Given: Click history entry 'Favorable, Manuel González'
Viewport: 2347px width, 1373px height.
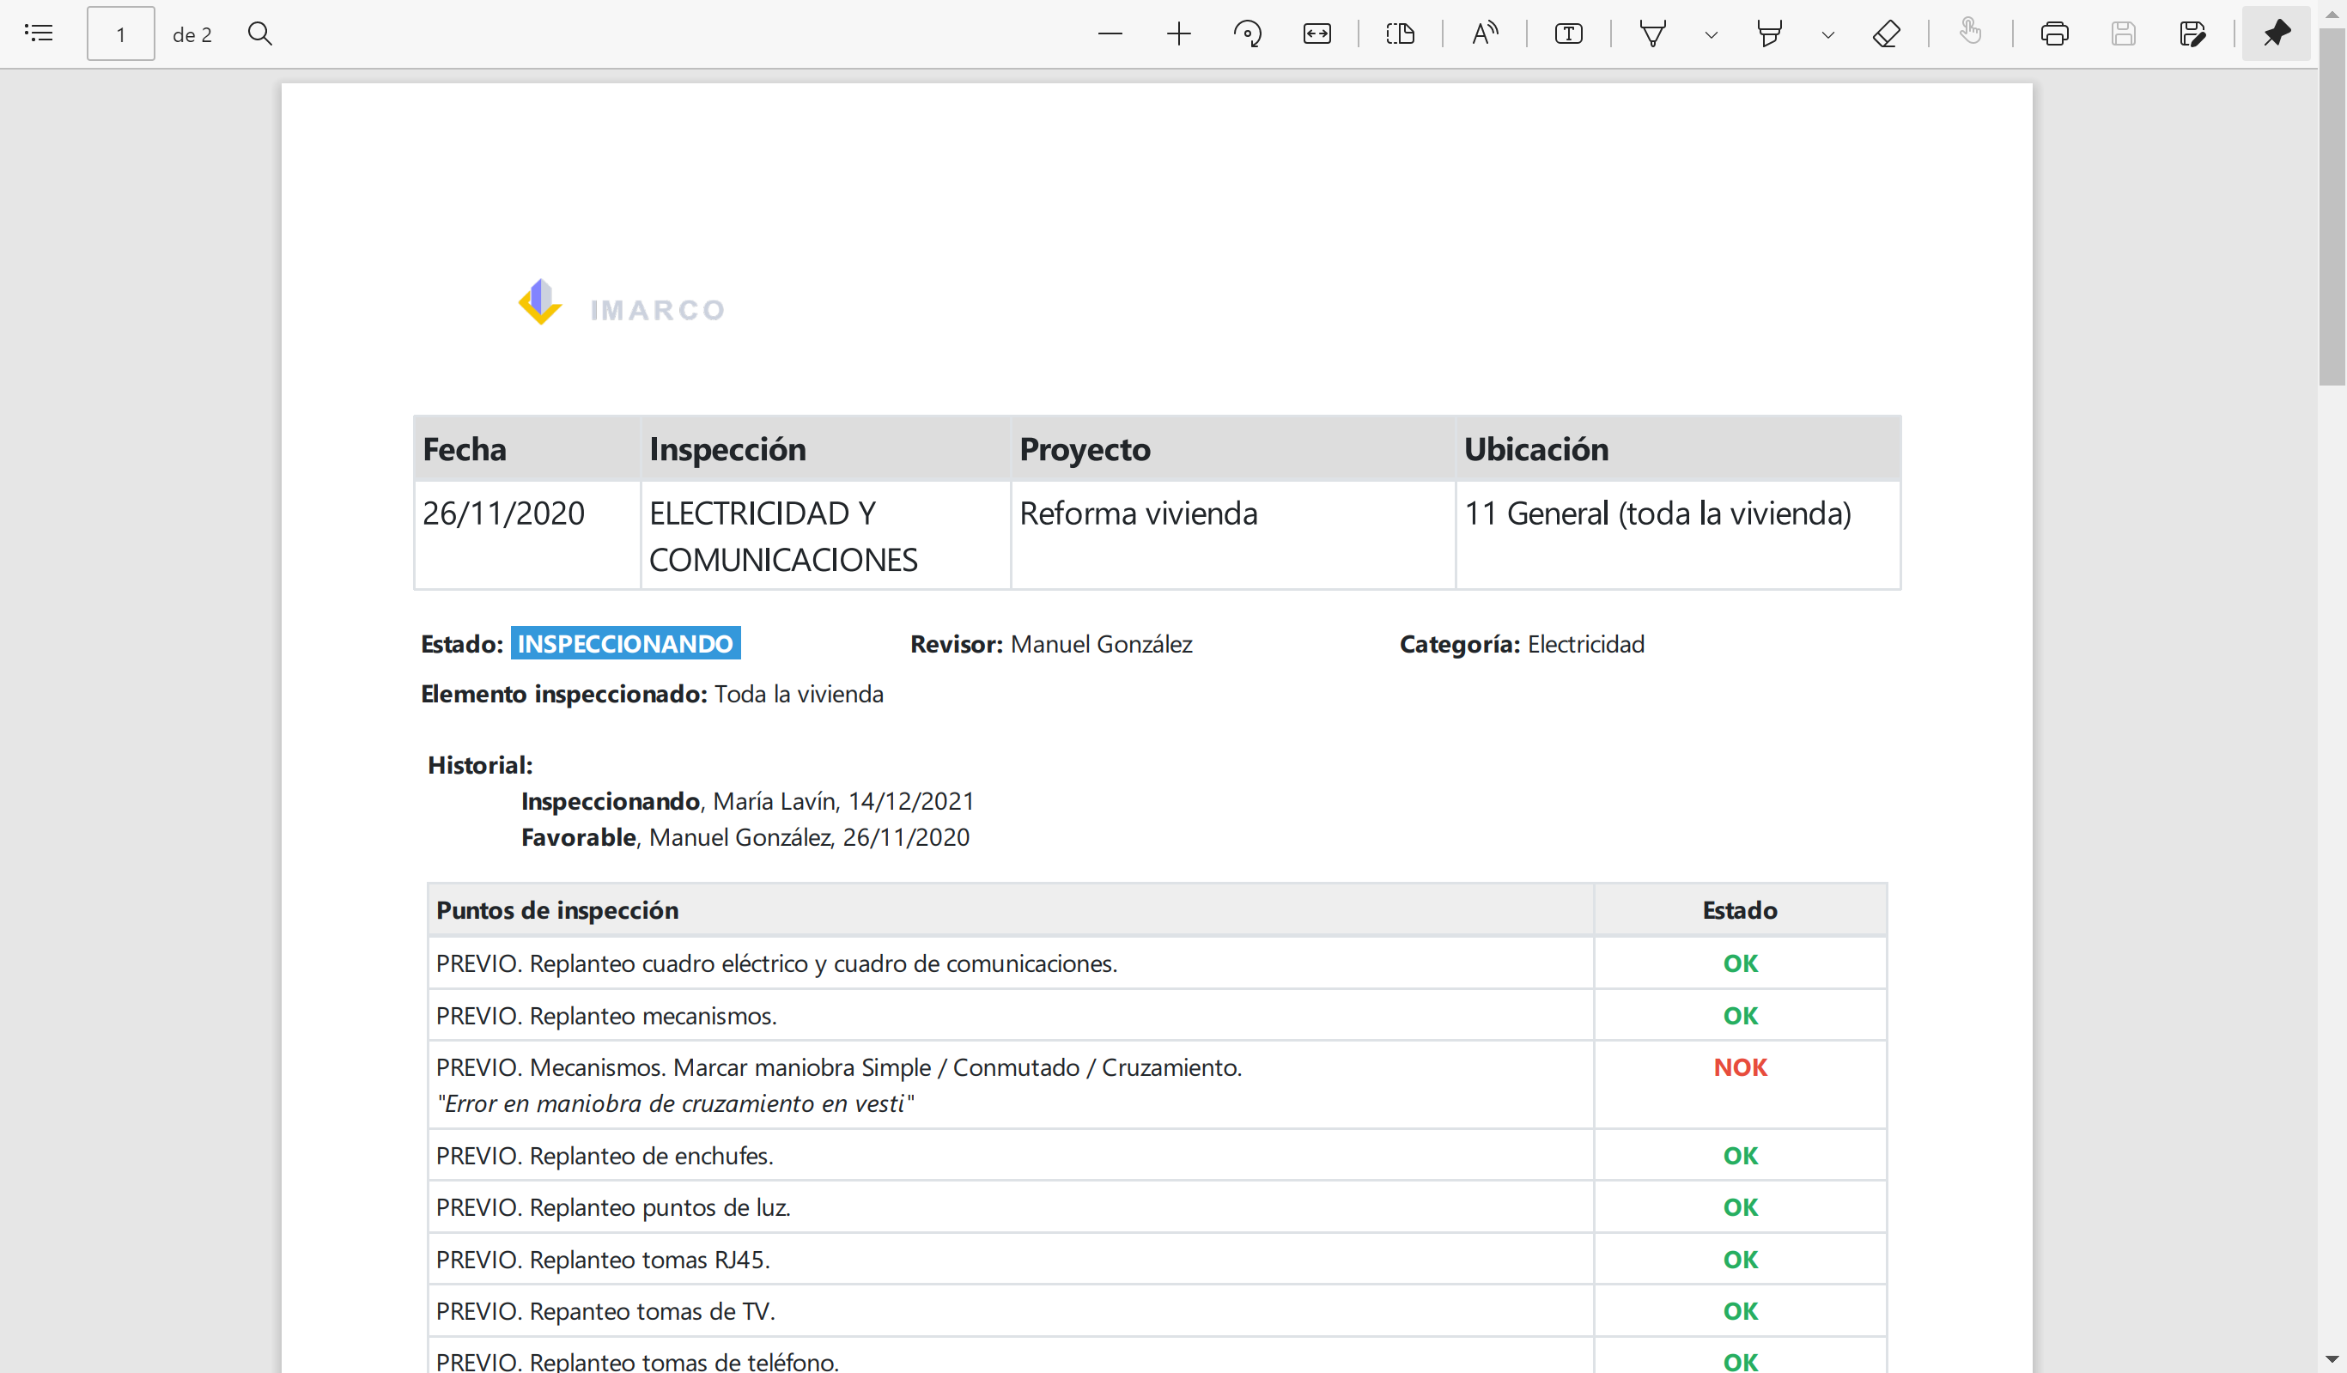Looking at the screenshot, I should (x=745, y=837).
